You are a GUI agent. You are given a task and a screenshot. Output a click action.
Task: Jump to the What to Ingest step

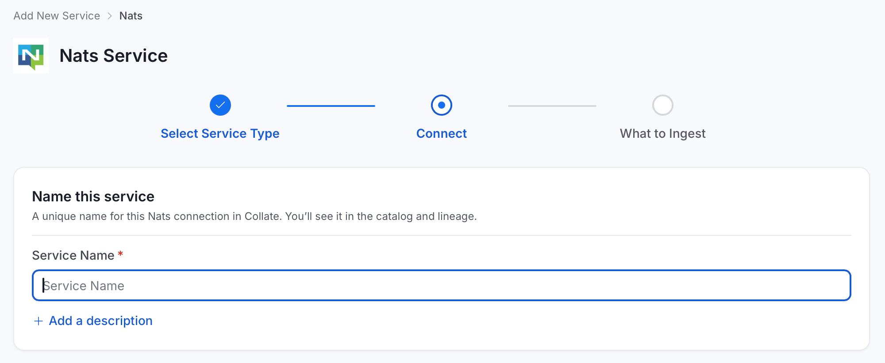[x=663, y=133]
